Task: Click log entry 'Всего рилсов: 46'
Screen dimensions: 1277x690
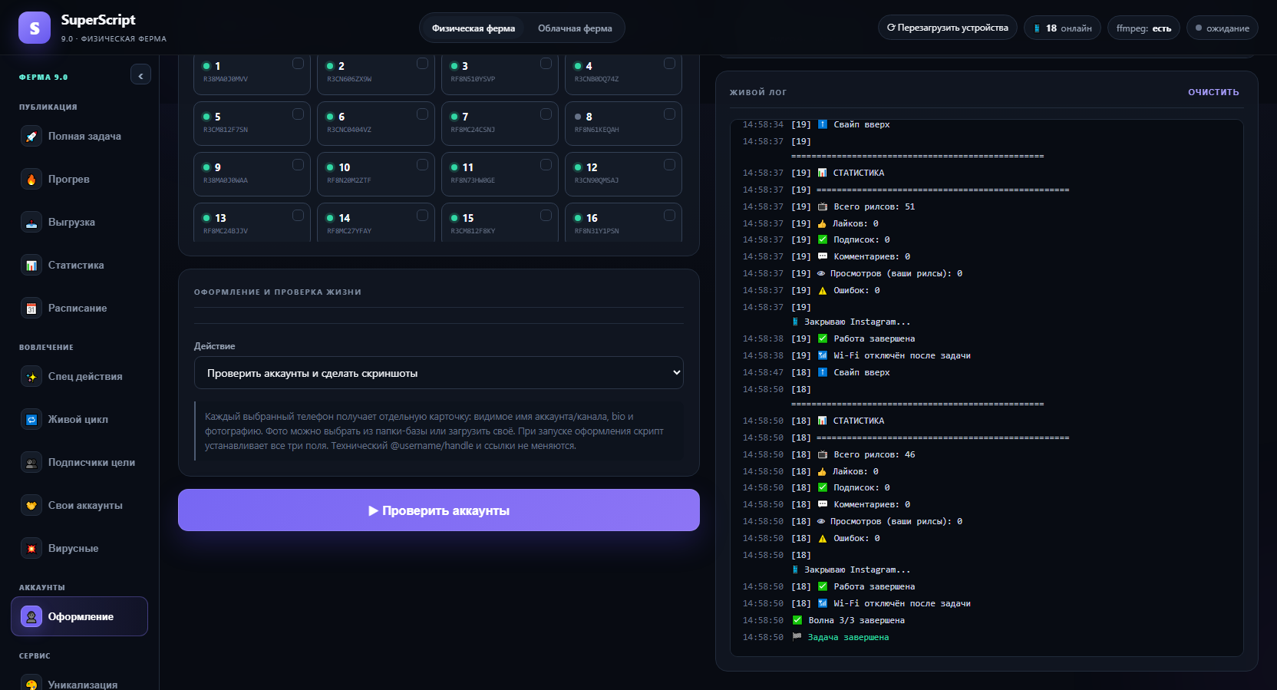Action: coord(874,454)
